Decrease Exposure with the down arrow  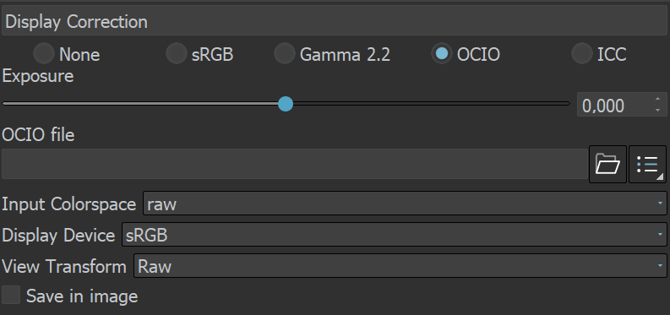coord(657,110)
